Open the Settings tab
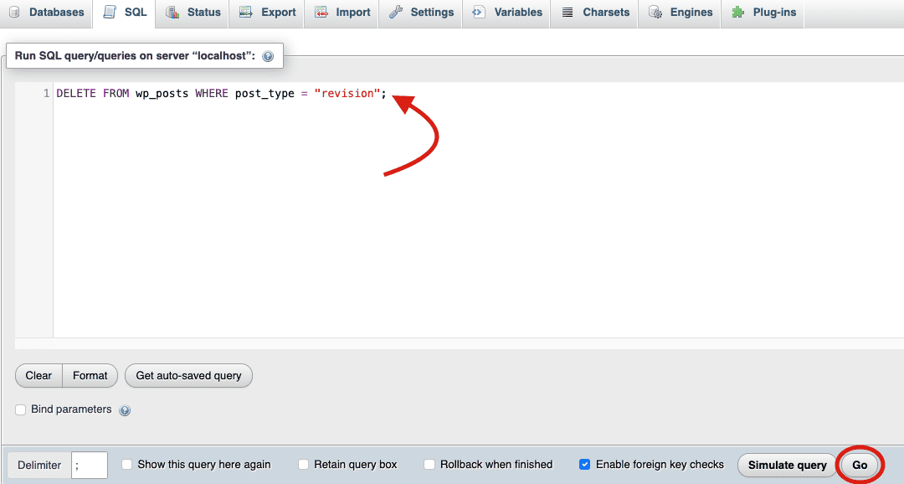Screen dimensions: 904x484 [x=421, y=13]
